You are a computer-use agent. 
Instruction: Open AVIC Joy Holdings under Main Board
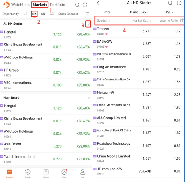click(46, 134)
